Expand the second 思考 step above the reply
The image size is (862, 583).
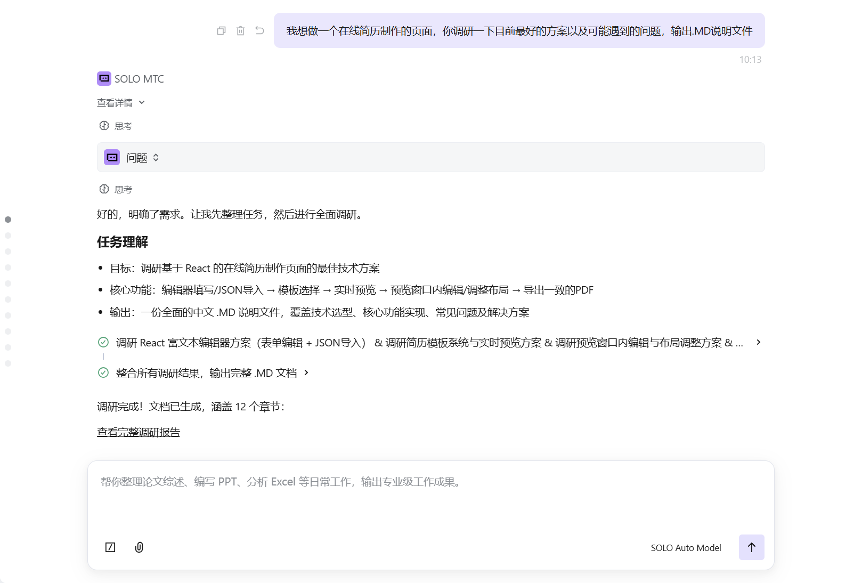116,189
